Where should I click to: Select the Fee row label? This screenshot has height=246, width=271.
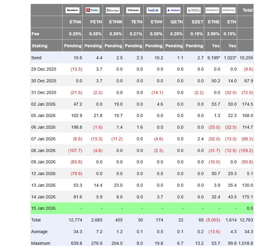pos(35,34)
